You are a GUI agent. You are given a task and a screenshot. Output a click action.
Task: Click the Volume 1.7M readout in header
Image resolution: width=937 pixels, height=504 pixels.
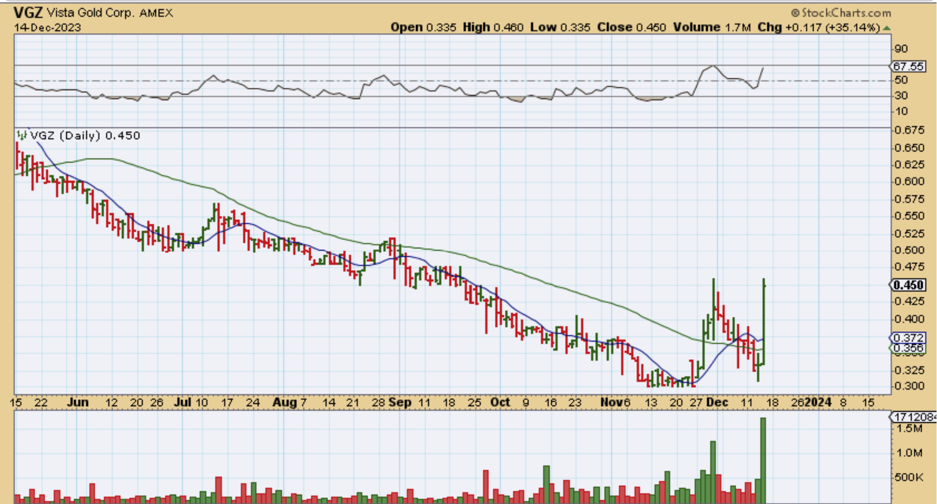coord(711,27)
